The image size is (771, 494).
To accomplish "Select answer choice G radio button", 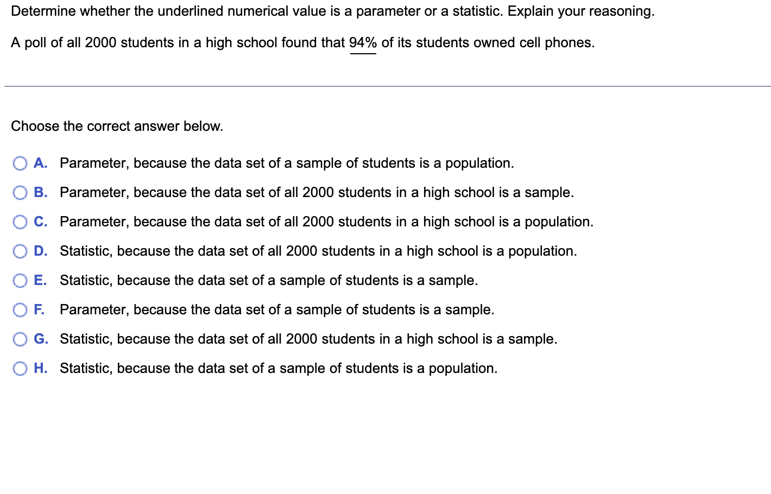I will pos(20,339).
